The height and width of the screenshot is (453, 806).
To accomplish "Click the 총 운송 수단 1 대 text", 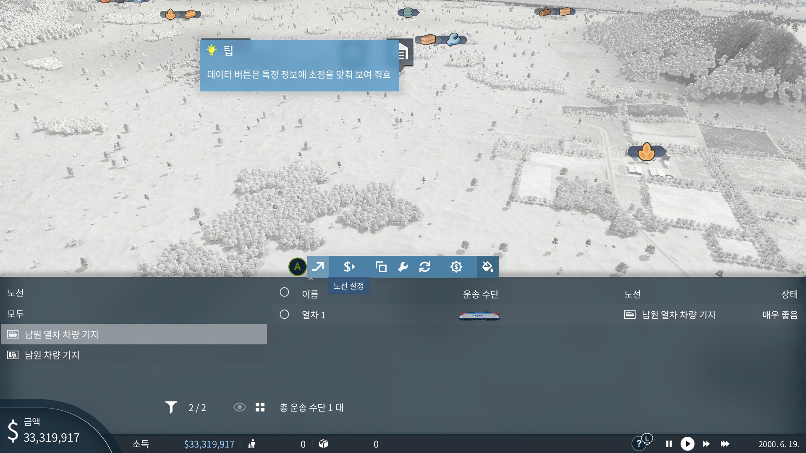I will [x=311, y=407].
